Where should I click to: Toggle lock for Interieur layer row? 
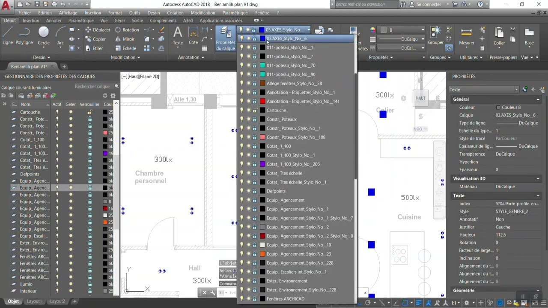pyautogui.click(x=90, y=291)
